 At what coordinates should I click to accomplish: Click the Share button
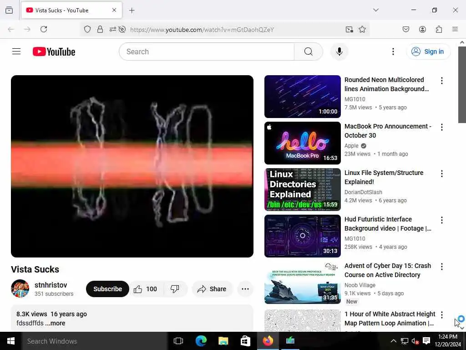(212, 289)
